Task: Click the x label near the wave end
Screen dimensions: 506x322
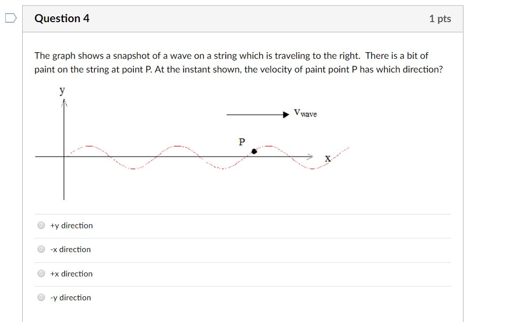Action: click(x=327, y=158)
